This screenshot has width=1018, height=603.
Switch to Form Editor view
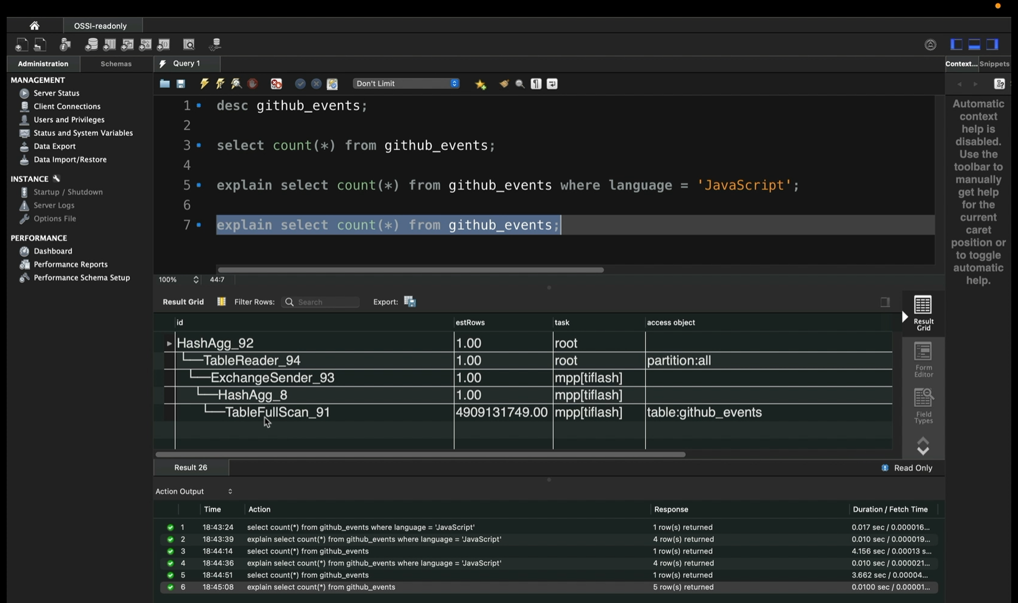coord(923,359)
